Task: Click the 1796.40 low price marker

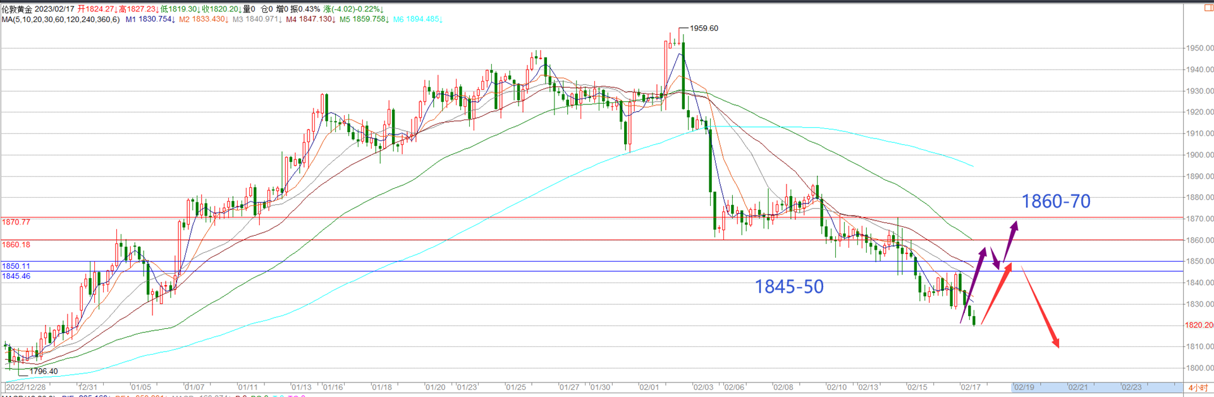Action: click(x=44, y=372)
